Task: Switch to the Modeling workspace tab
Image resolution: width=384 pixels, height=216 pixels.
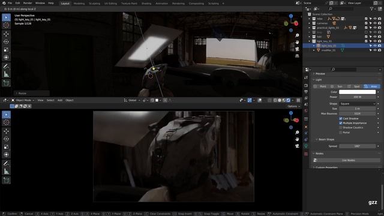Action: [x=79, y=4]
